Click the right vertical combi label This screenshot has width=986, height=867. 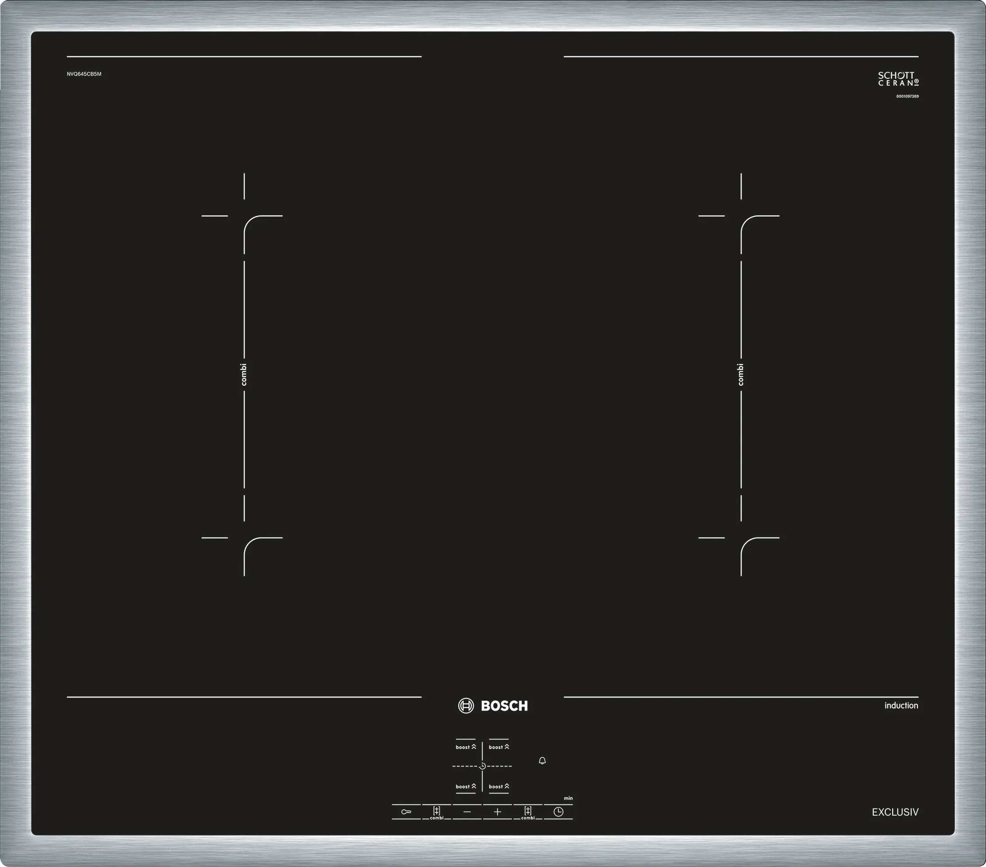(741, 374)
